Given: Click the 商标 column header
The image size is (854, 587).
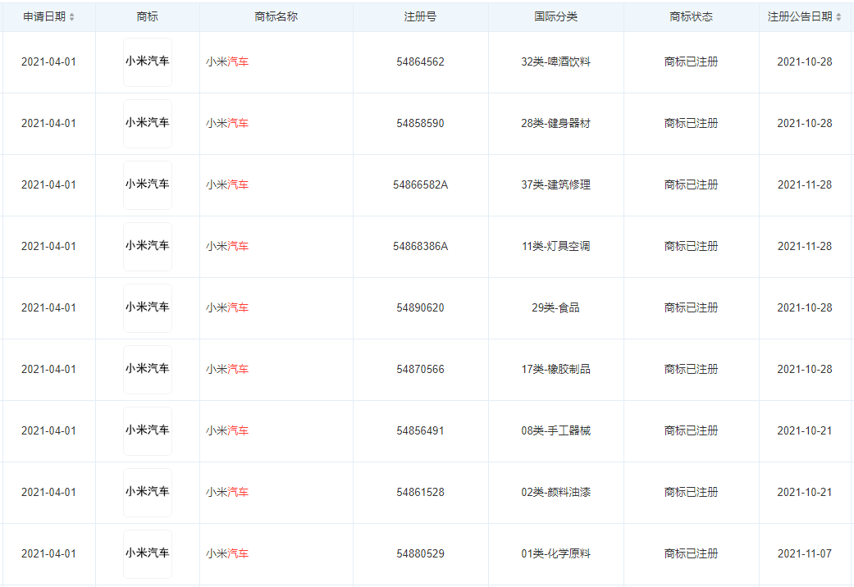Looking at the screenshot, I should tap(148, 17).
